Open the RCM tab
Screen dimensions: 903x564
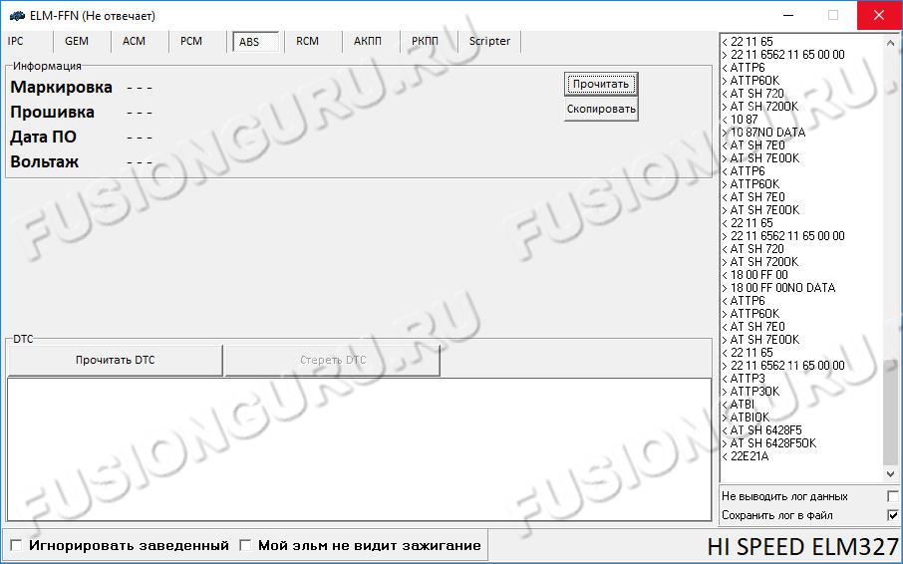307,41
